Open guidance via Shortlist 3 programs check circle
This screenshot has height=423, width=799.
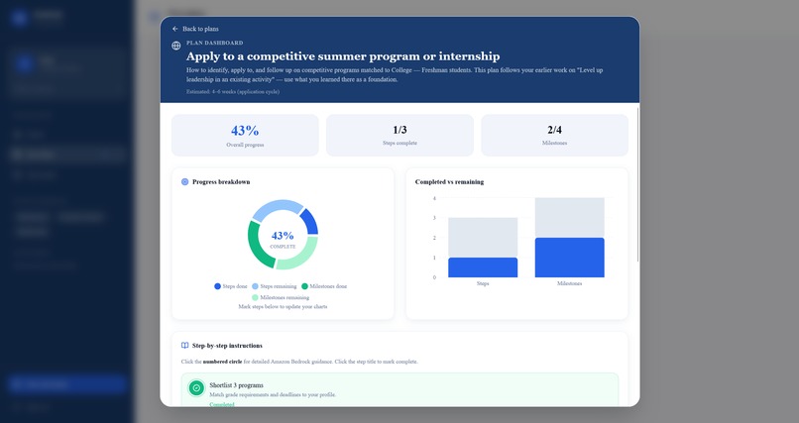196,388
